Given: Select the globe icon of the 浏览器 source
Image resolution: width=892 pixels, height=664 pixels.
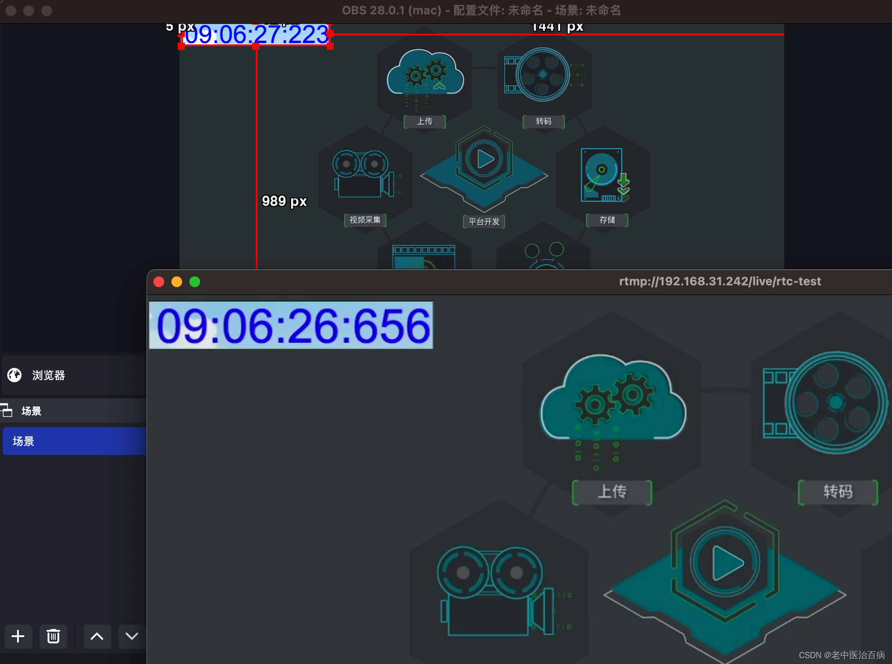Looking at the screenshot, I should coord(14,375).
